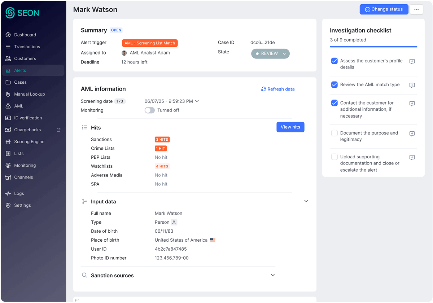
Task: Check 'Document the purpose and legitimacy'
Action: point(334,133)
